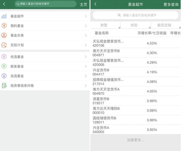Open the 能否定投 filter dropdown
The height and width of the screenshot is (151, 181).
(x=166, y=25)
